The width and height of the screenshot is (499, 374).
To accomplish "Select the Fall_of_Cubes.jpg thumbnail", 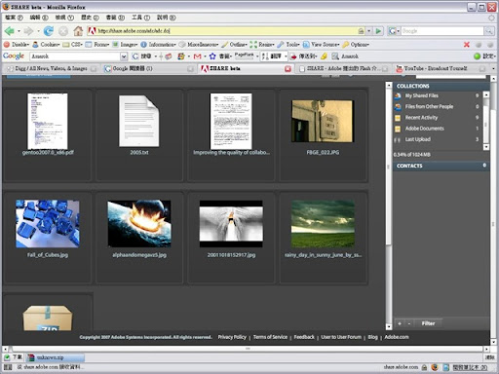I will tap(48, 223).
